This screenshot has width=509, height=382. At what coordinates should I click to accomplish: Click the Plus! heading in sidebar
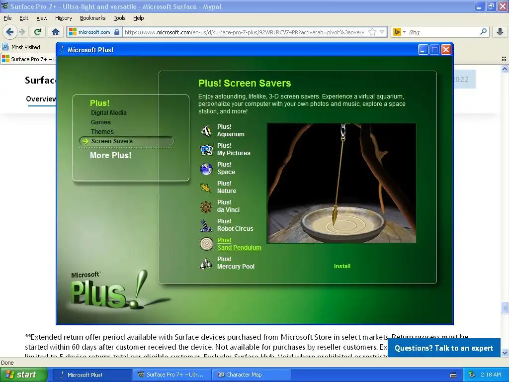[x=99, y=103]
